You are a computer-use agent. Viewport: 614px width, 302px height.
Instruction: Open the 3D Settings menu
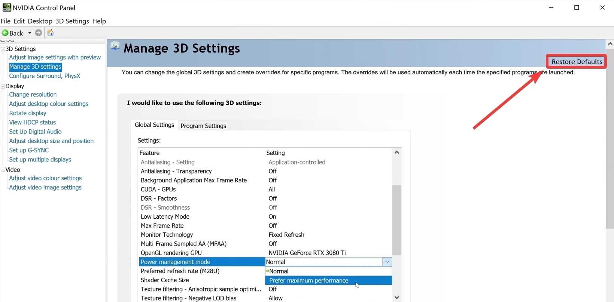(72, 21)
